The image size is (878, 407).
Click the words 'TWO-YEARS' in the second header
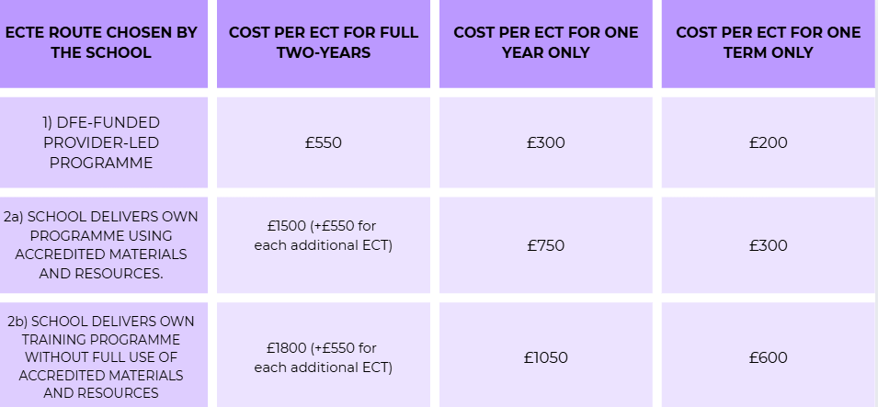click(324, 52)
